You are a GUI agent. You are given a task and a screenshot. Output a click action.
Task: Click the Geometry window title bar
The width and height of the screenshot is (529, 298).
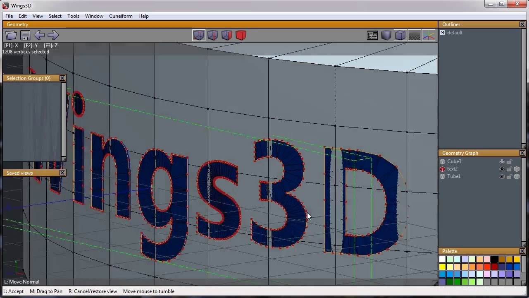pyautogui.click(x=220, y=24)
